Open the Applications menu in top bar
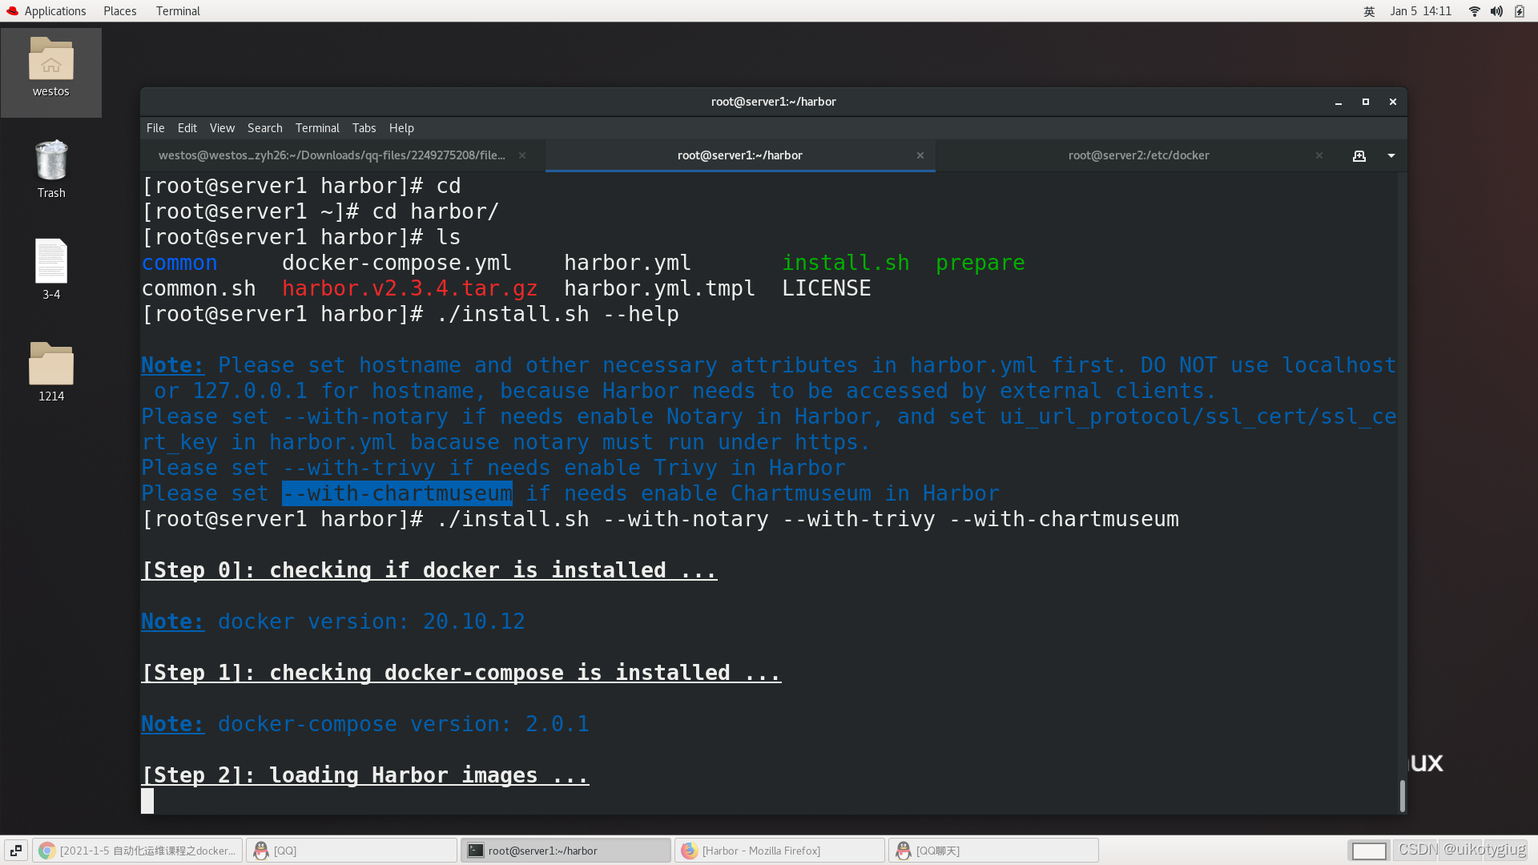Screen dimensions: 1538x865 [x=46, y=11]
